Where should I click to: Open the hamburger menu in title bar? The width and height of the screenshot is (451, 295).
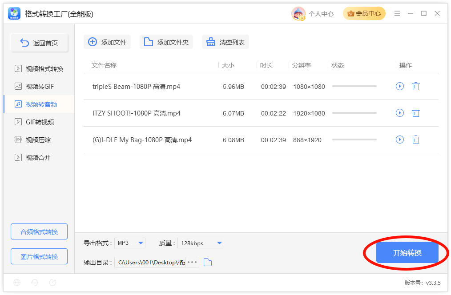click(397, 13)
